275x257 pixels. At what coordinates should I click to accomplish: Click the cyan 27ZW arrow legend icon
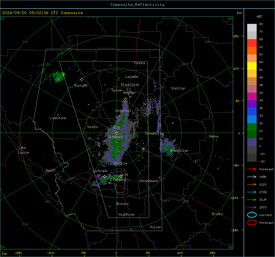pyautogui.click(x=252, y=192)
